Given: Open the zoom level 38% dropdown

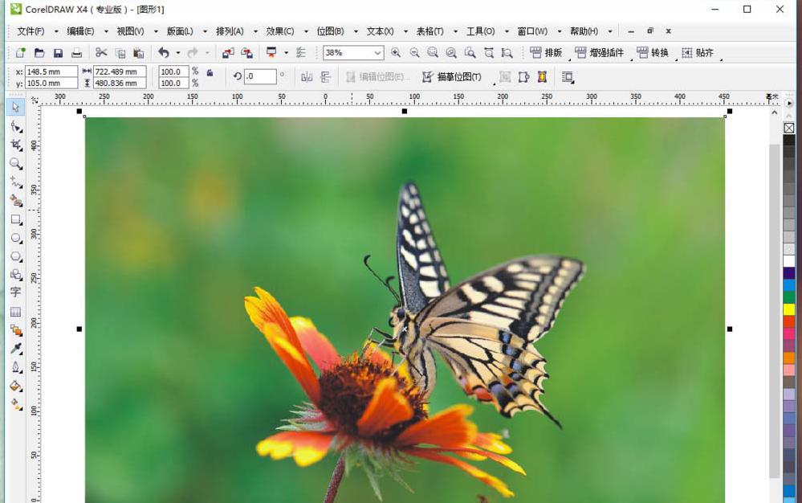Looking at the screenshot, I should pos(377,53).
